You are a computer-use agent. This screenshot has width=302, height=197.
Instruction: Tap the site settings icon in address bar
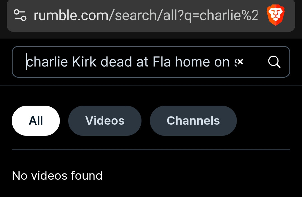[20, 16]
